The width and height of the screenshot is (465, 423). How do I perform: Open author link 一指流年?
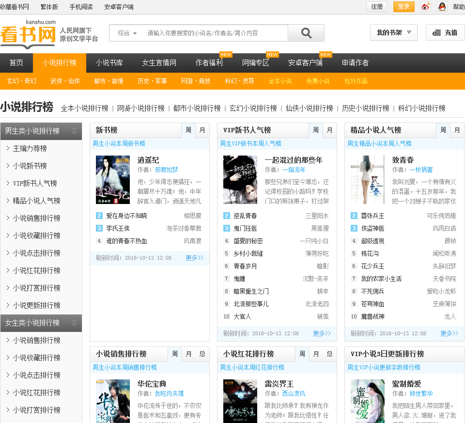coord(294,170)
